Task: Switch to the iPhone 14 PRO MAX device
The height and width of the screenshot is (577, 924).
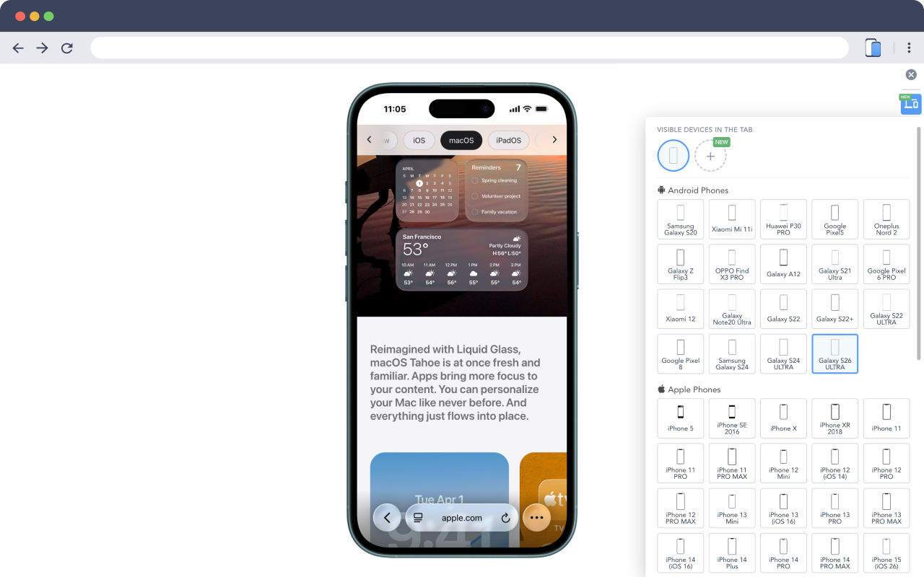Action: [x=835, y=553]
